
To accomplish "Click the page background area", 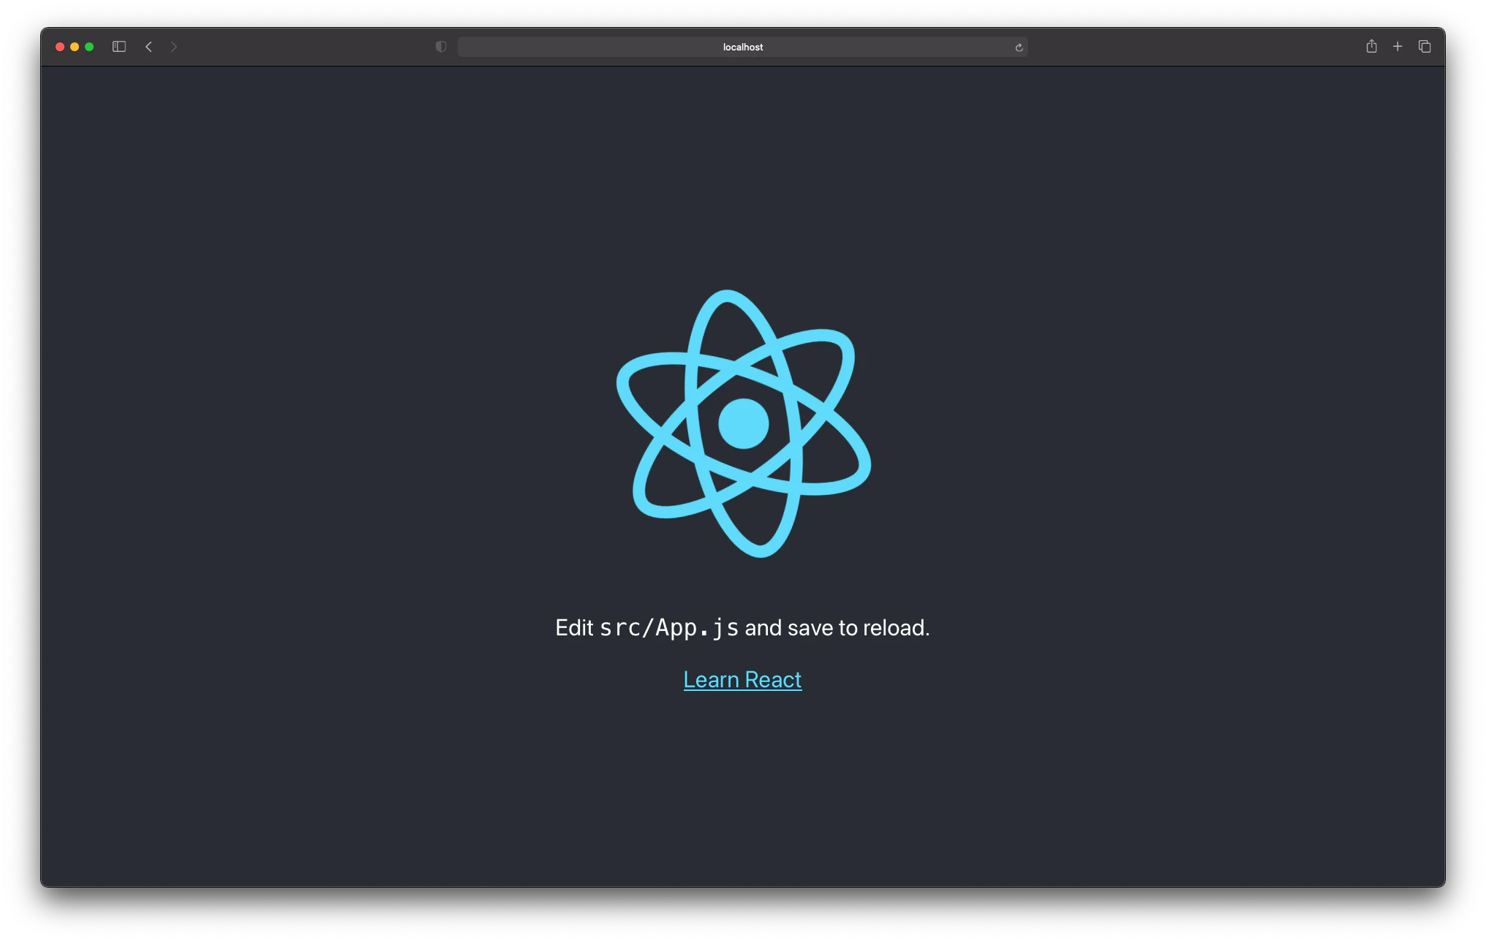I will tap(293, 804).
